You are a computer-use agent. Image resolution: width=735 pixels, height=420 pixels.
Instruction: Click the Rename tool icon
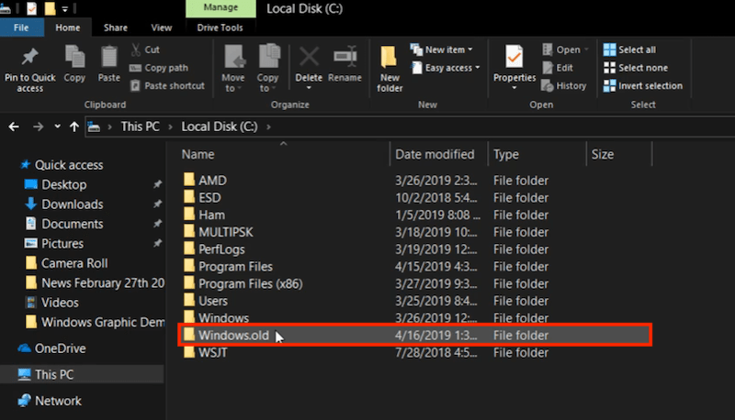345,57
